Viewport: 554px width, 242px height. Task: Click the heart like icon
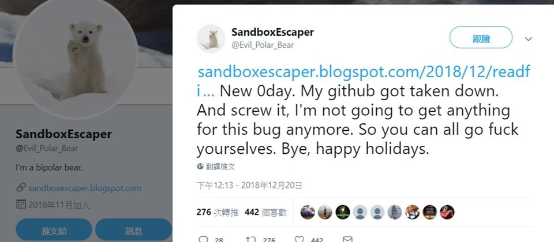coord(300,240)
